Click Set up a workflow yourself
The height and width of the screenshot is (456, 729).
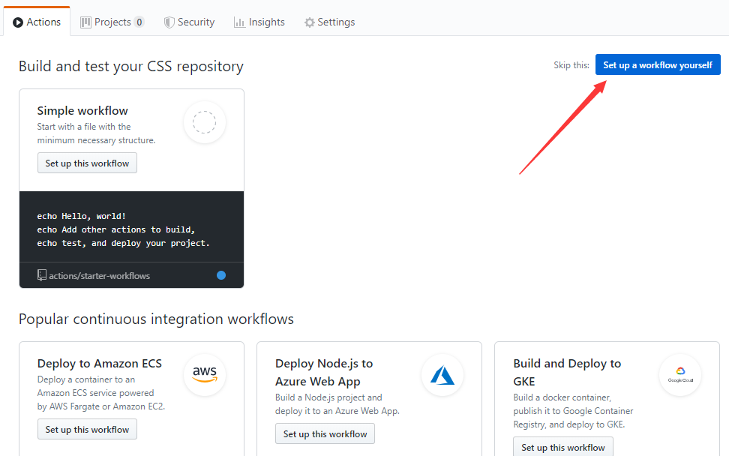pyautogui.click(x=658, y=65)
